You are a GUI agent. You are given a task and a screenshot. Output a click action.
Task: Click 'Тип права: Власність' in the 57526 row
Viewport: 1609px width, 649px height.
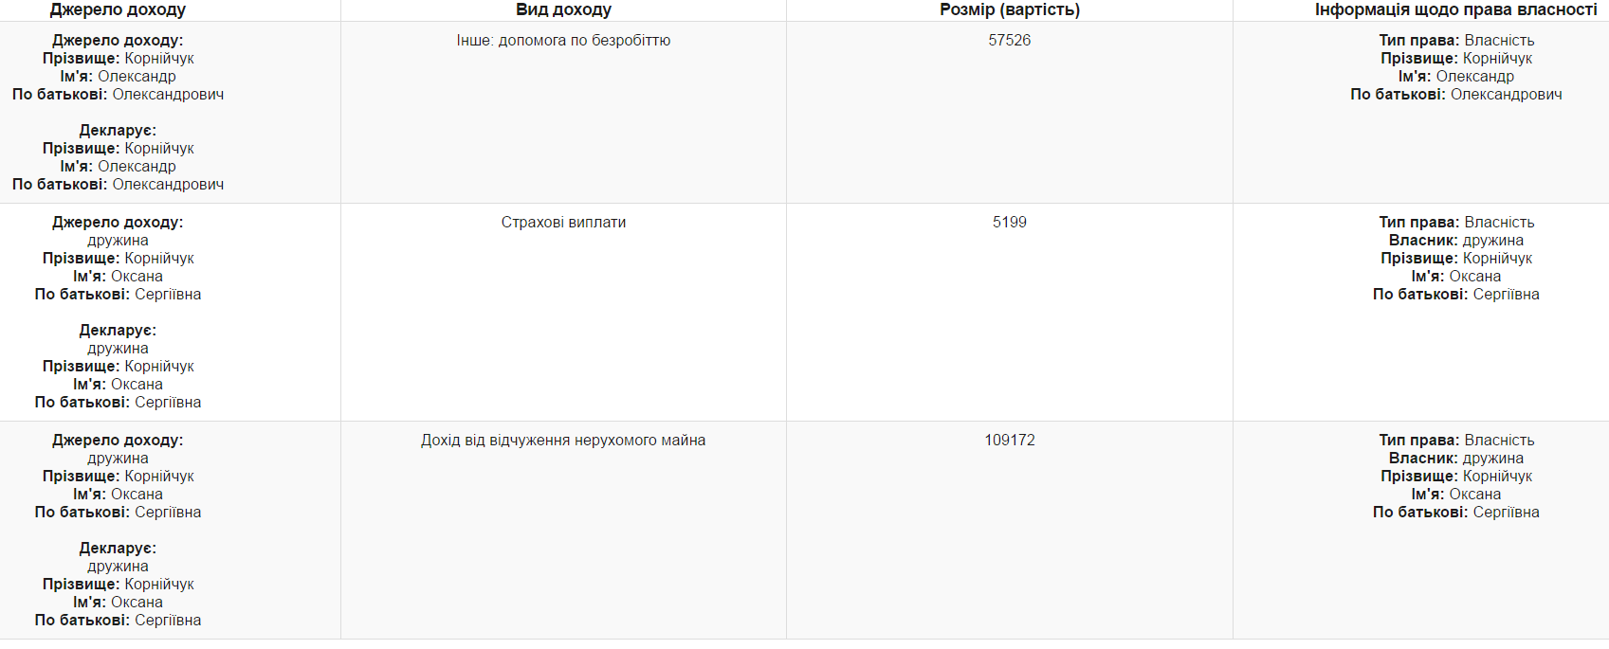pyautogui.click(x=1455, y=41)
